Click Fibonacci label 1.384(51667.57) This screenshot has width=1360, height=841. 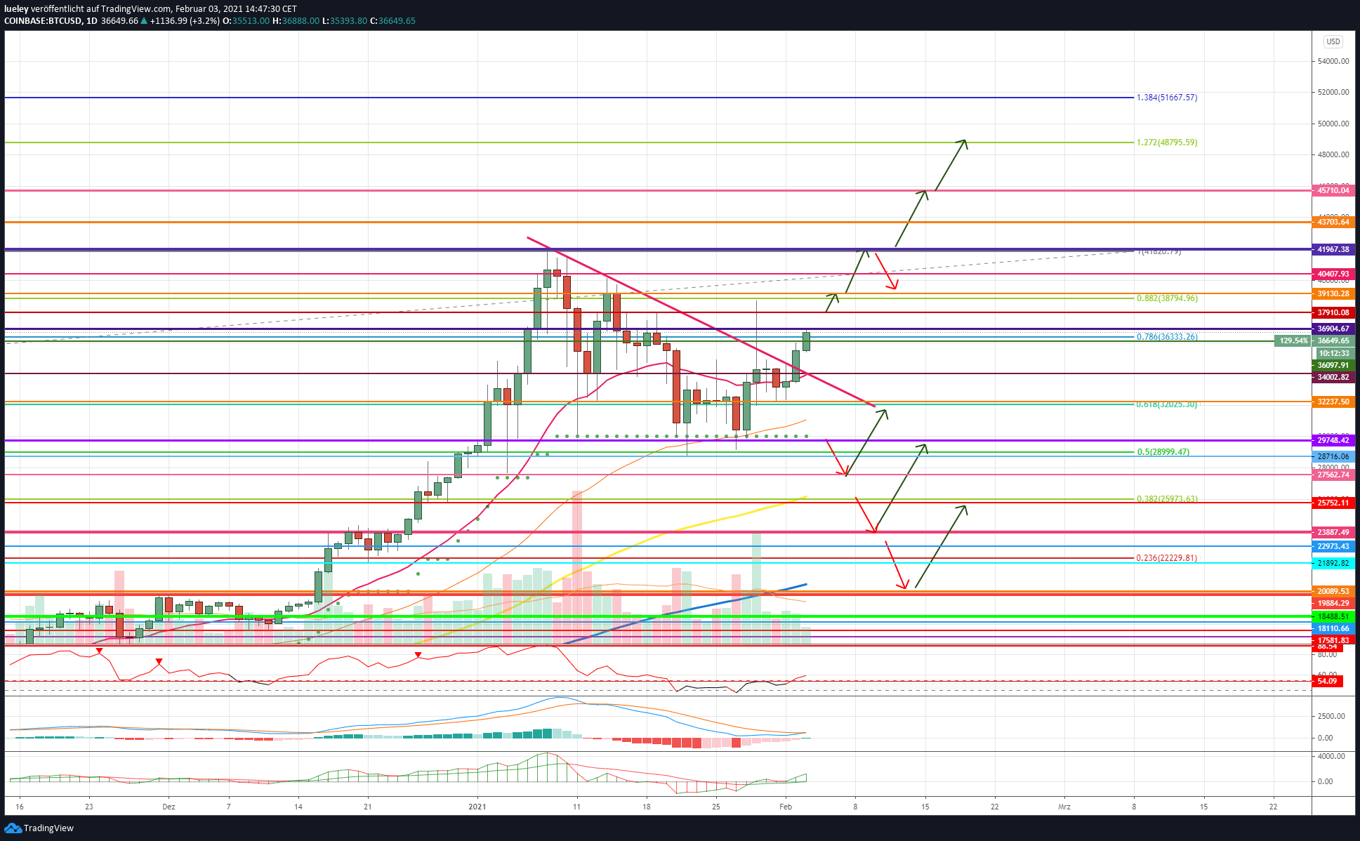click(x=1167, y=98)
